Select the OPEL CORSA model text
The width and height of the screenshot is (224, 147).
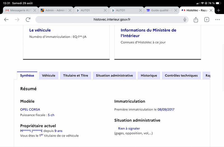tap(30, 109)
